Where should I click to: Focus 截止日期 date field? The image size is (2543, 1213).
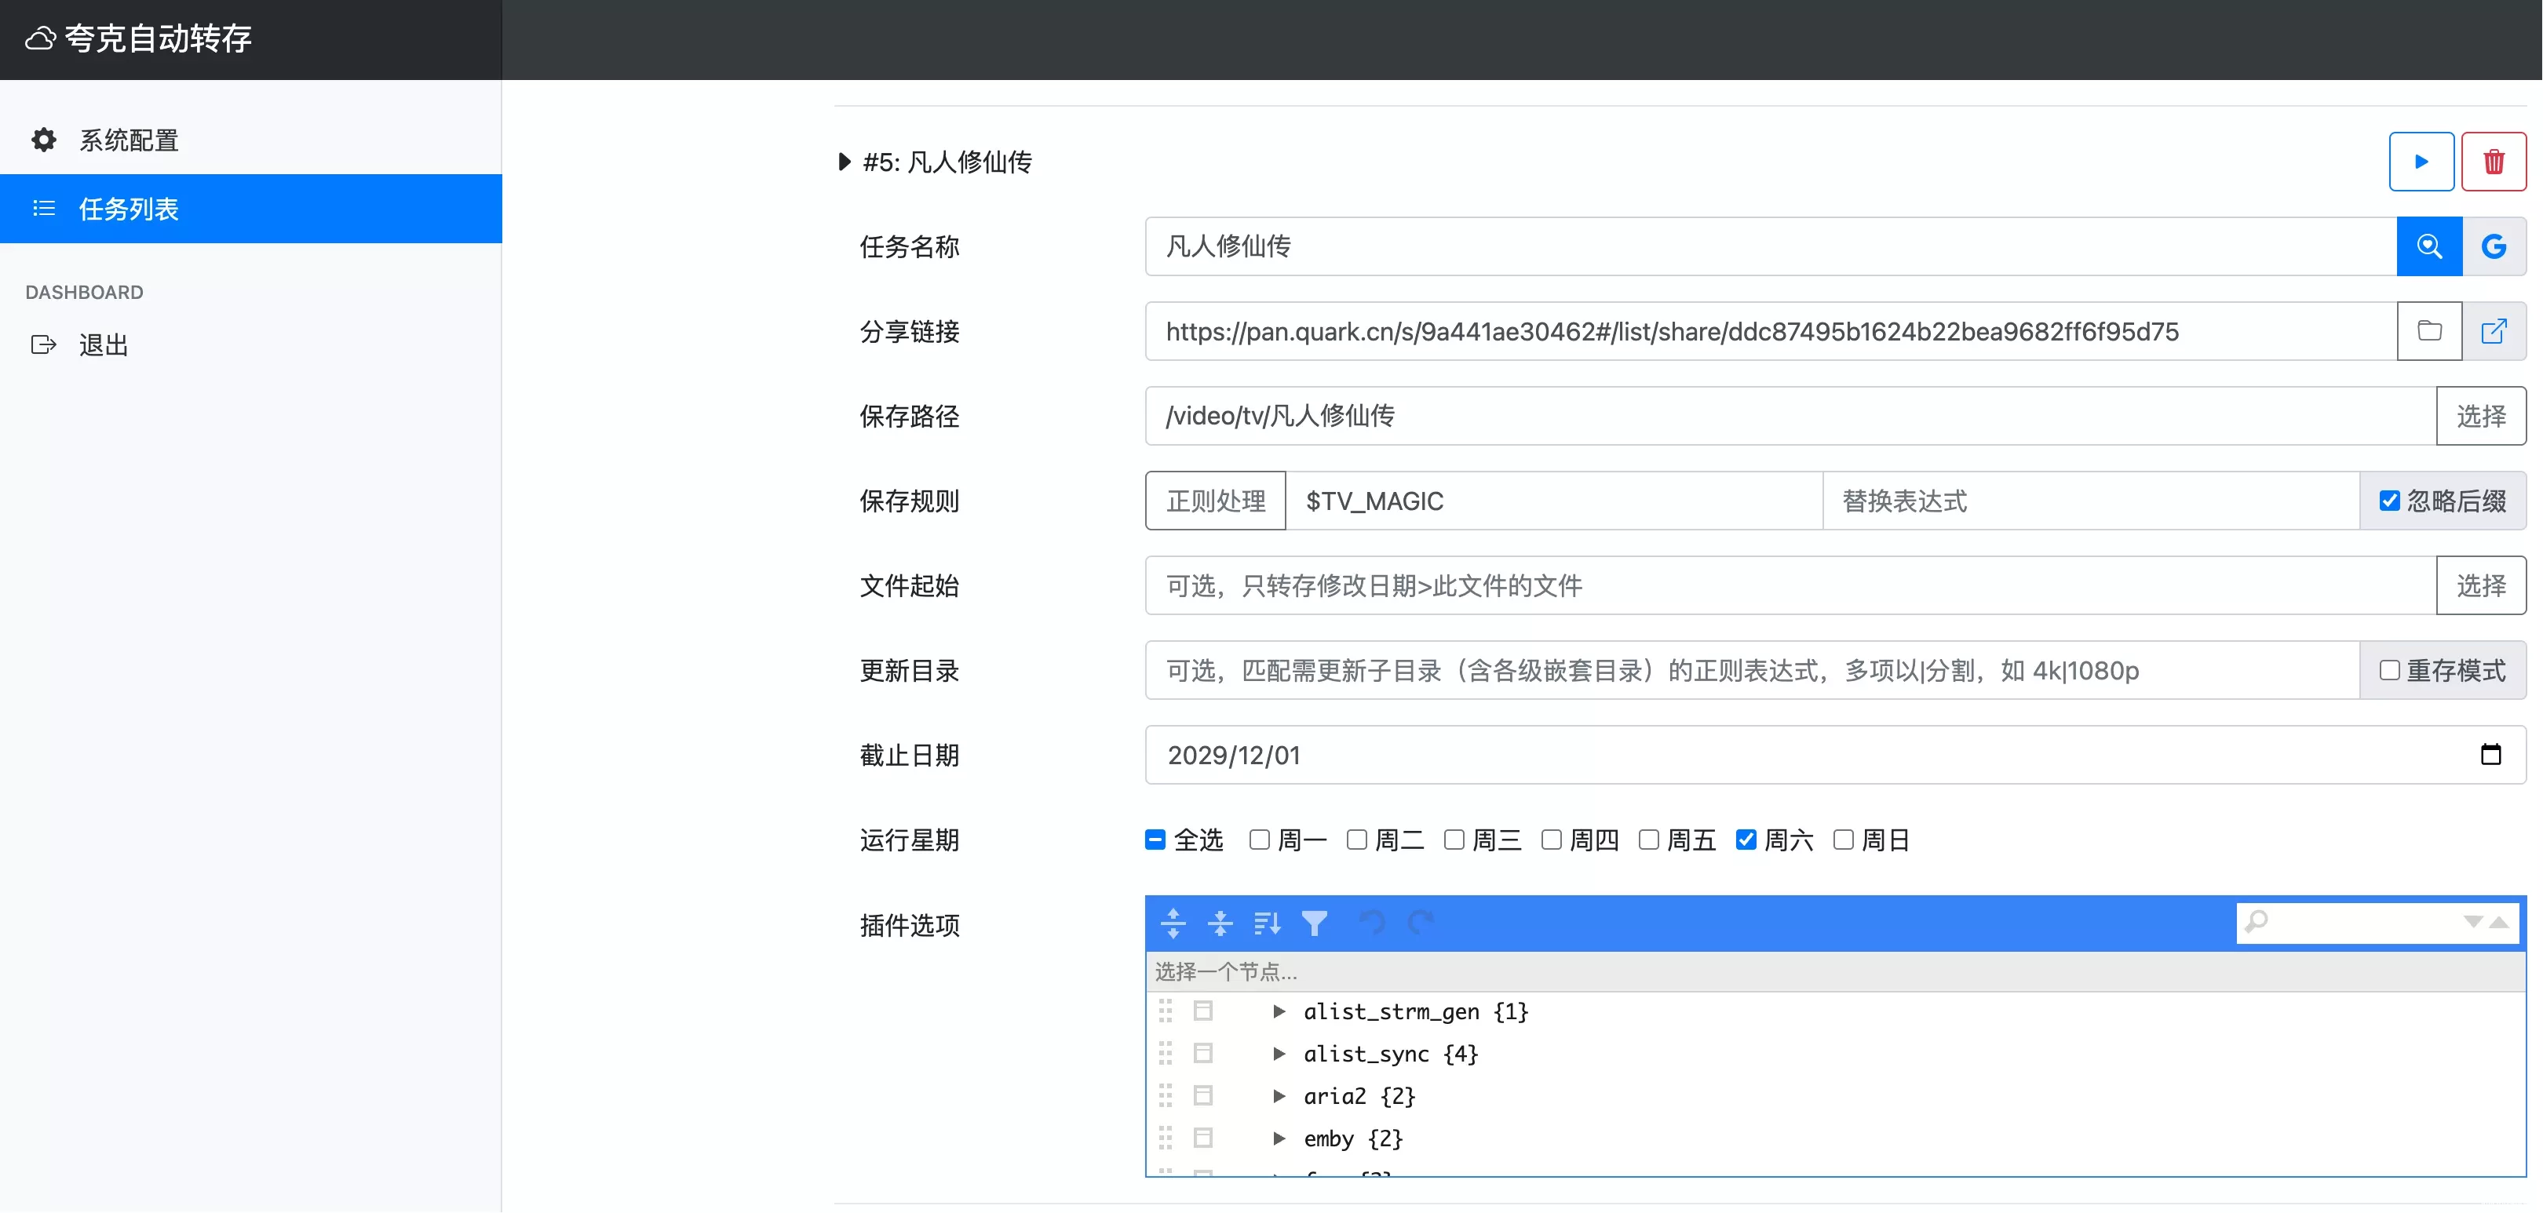(1835, 755)
